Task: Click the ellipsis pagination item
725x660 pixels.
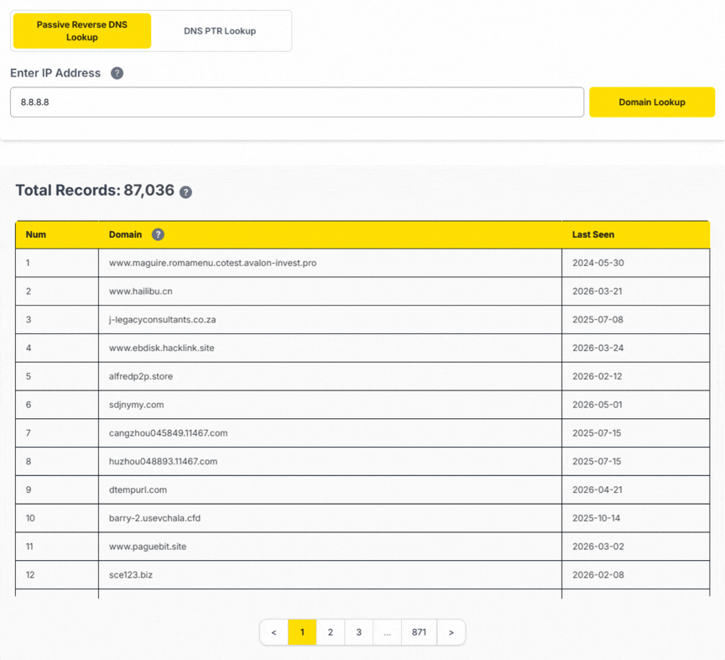Action: (x=387, y=632)
